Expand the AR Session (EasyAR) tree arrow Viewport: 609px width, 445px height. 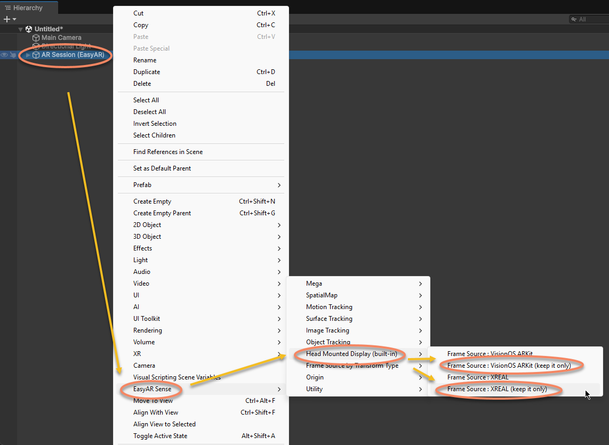(28, 55)
